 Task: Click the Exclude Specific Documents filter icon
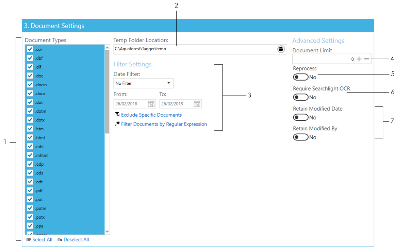117,115
